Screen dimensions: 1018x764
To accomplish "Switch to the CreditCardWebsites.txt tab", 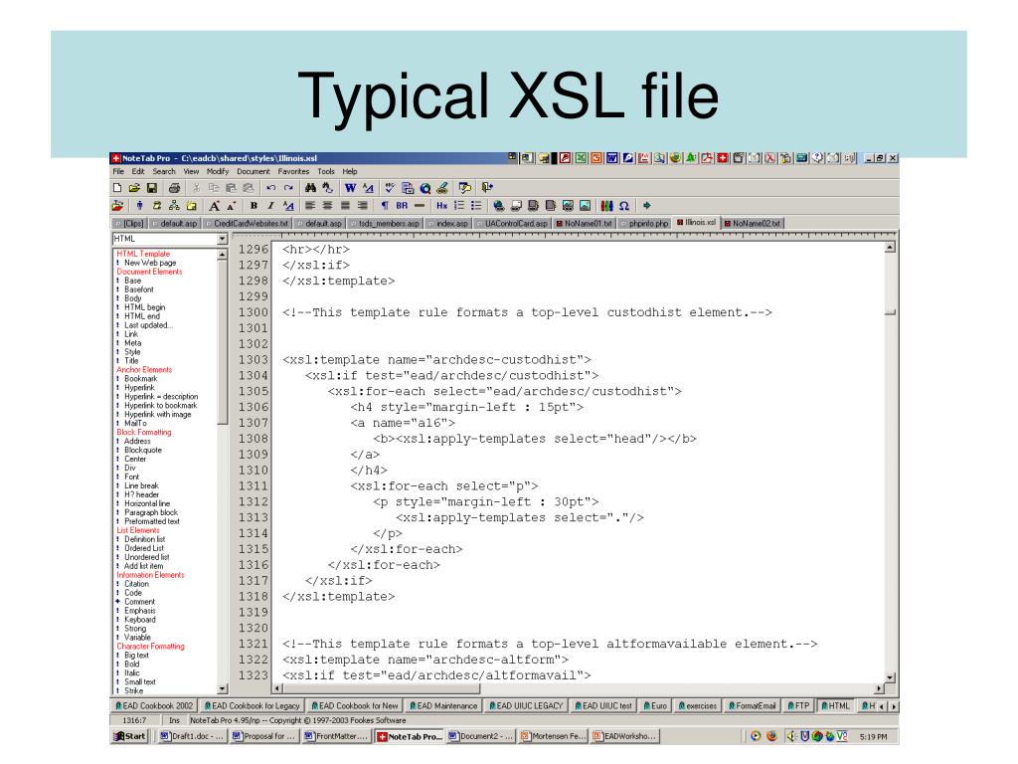I will point(247,224).
